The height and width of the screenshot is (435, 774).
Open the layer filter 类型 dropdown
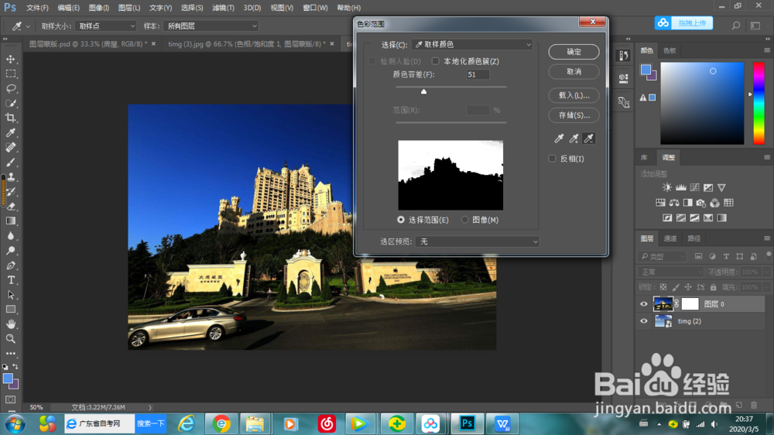coord(663,257)
